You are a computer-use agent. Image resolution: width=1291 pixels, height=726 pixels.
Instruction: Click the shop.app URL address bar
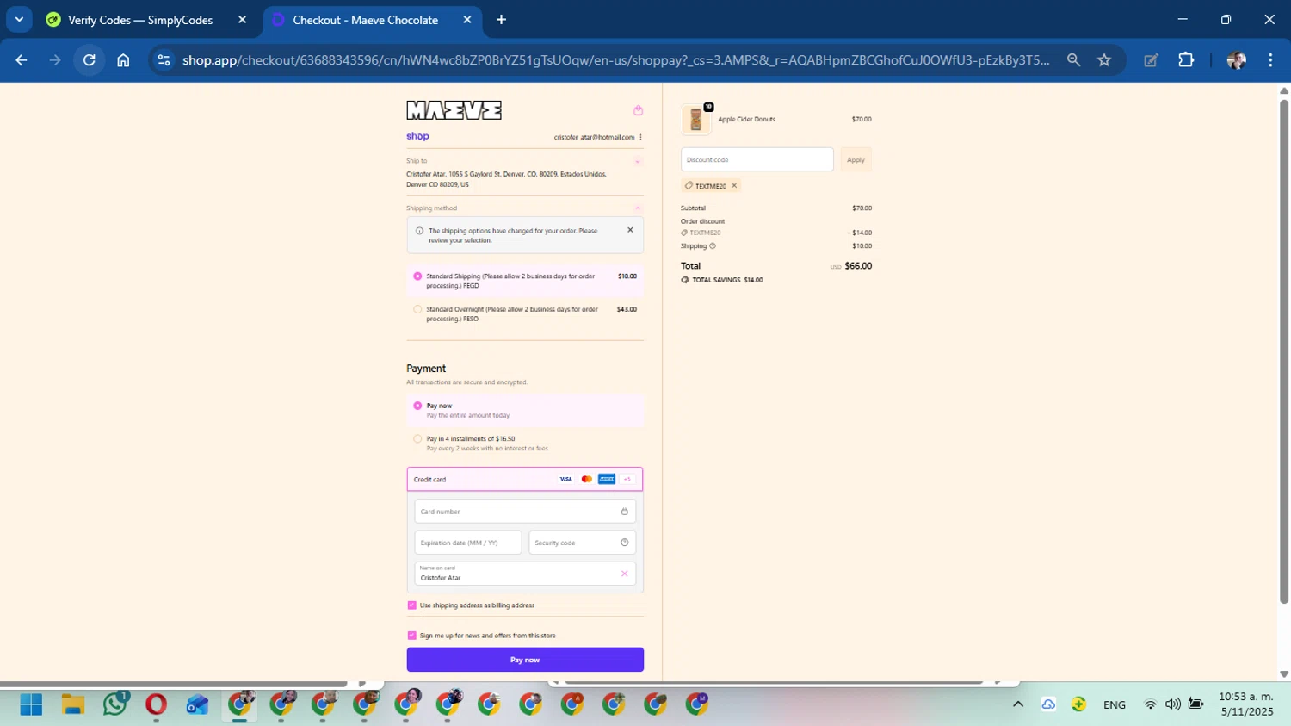tap(615, 60)
